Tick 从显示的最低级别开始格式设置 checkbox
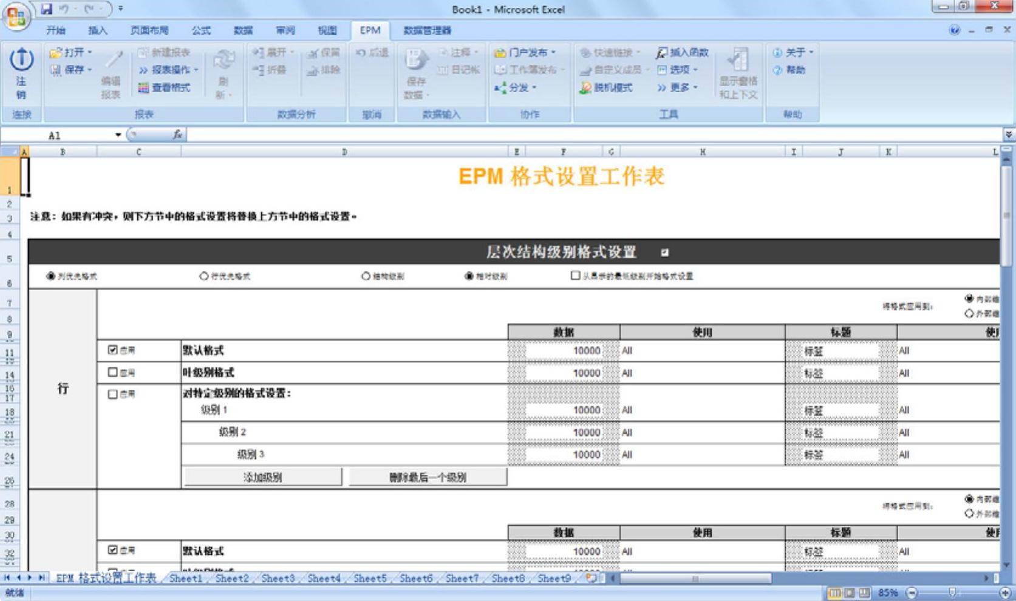 [575, 276]
